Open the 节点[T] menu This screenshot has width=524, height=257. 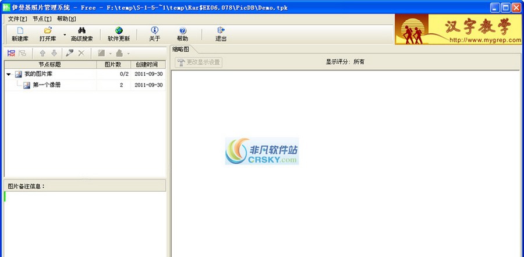(x=42, y=19)
